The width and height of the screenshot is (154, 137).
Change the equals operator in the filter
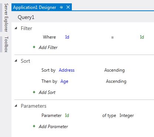pos(112,37)
